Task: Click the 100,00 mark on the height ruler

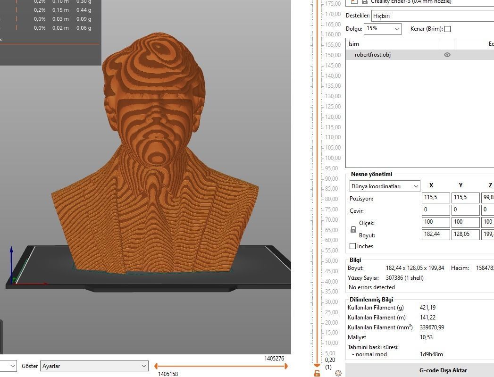Action: [333, 158]
